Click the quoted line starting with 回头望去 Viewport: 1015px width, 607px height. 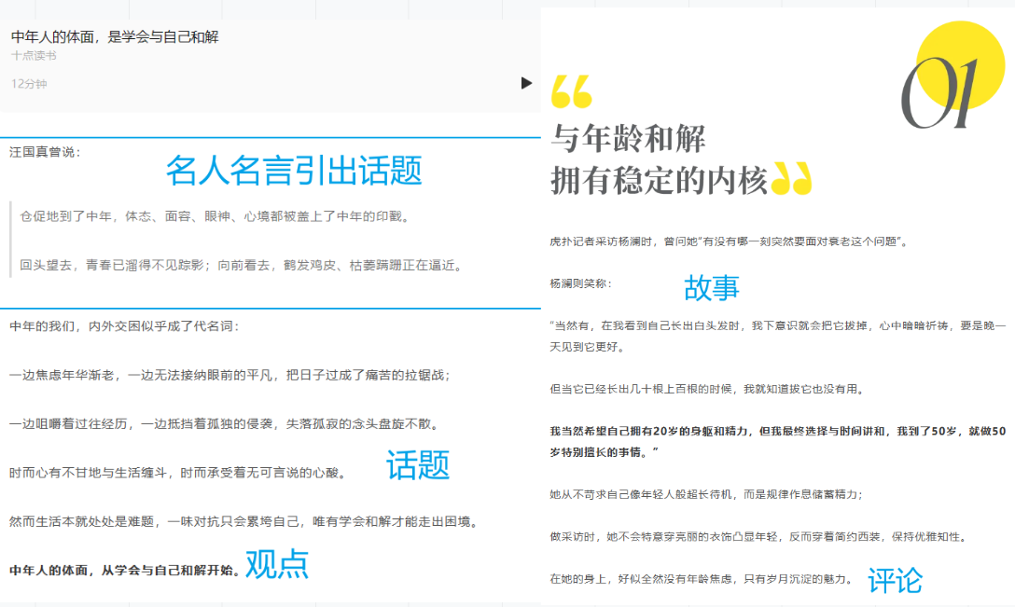[242, 265]
